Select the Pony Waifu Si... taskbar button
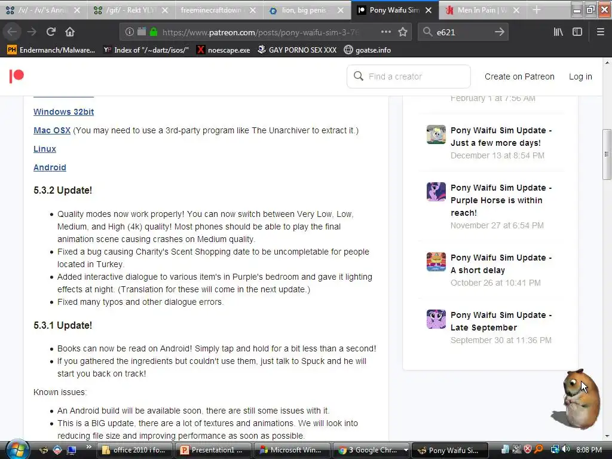Screen dimensions: 612x459 point(449,450)
